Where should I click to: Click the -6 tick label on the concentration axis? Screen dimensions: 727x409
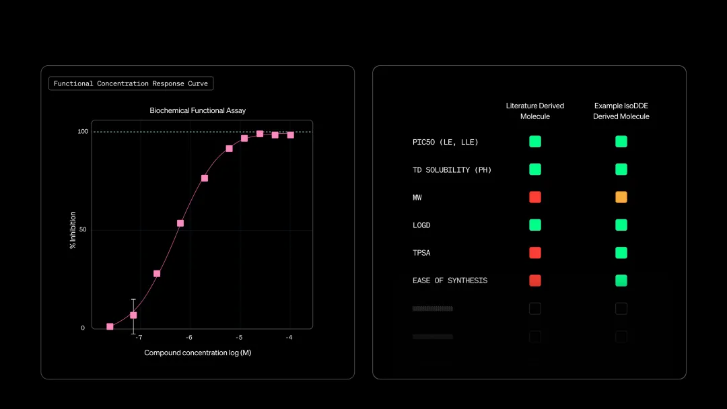click(188, 338)
